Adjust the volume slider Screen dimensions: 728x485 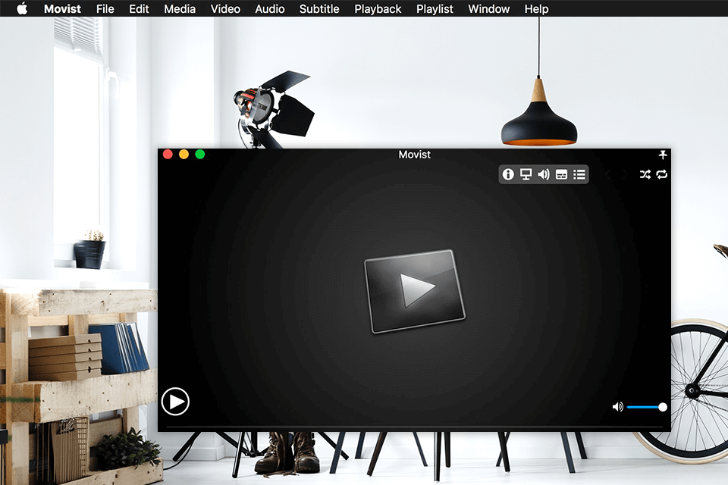point(646,407)
